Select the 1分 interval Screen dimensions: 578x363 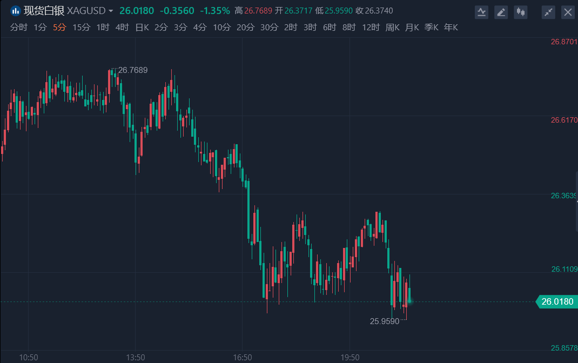click(40, 28)
